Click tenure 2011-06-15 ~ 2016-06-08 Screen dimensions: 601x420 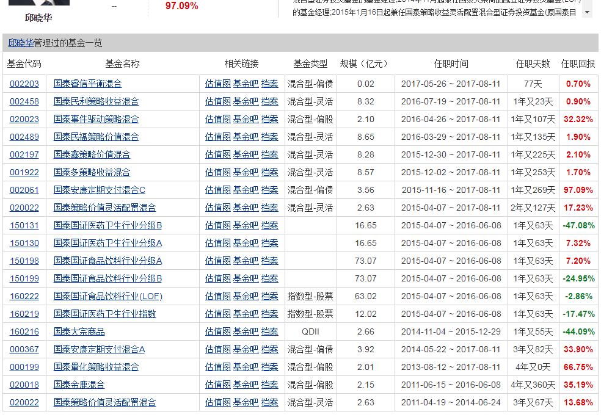point(451,385)
